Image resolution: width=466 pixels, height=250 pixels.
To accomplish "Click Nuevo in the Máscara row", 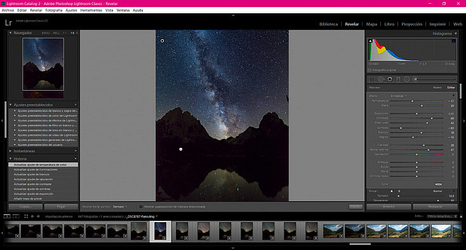I will (x=437, y=88).
